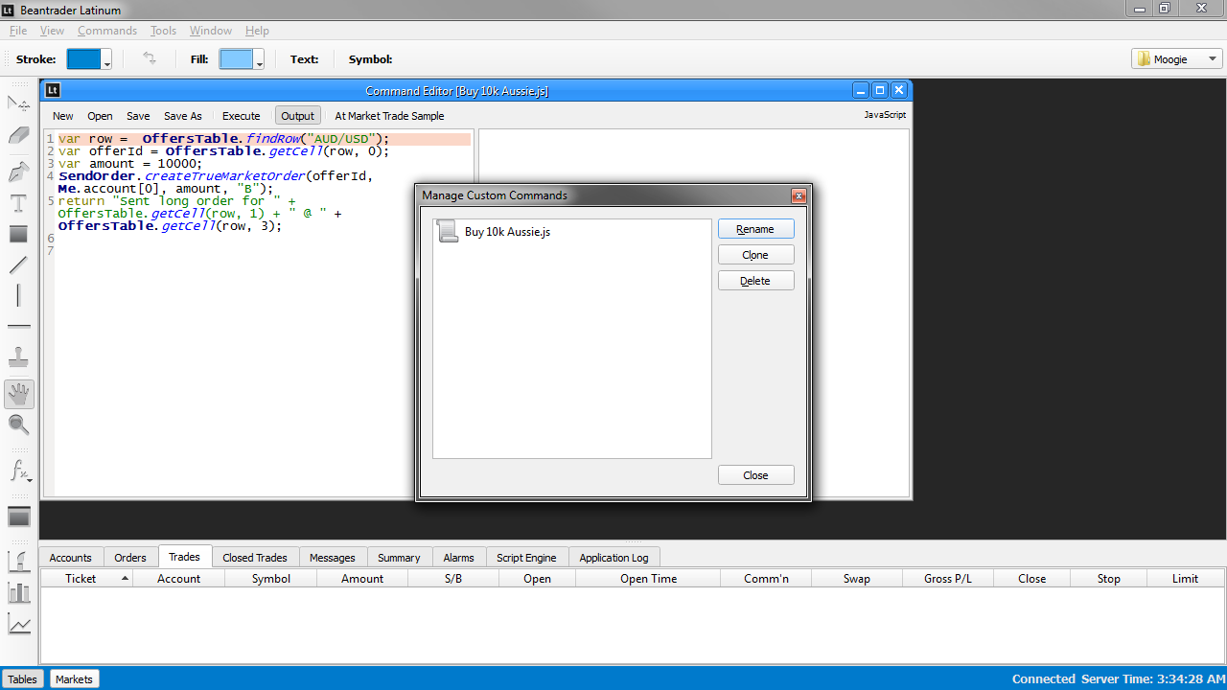The width and height of the screenshot is (1227, 690).
Task: Select the diagonal Line tool
Action: [x=18, y=264]
